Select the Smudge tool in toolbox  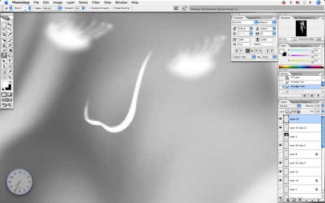tap(4, 55)
